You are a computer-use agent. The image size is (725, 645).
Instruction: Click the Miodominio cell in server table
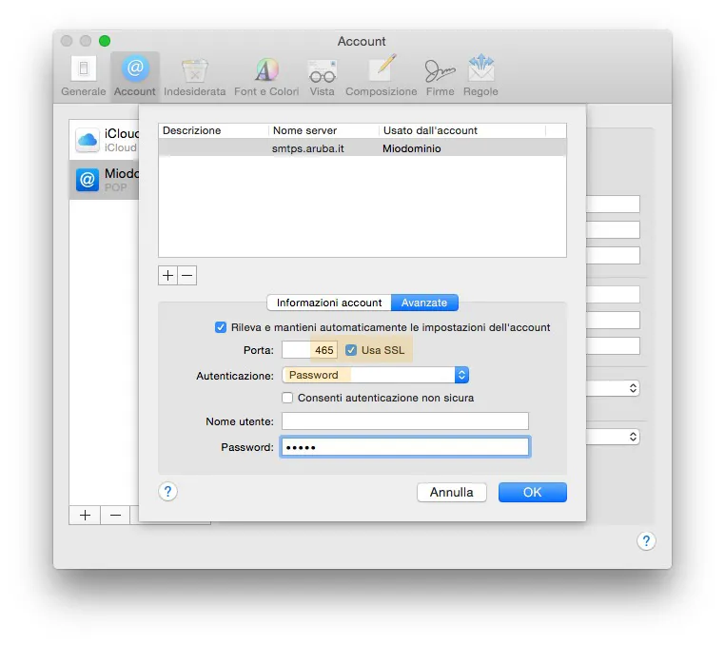(x=412, y=148)
